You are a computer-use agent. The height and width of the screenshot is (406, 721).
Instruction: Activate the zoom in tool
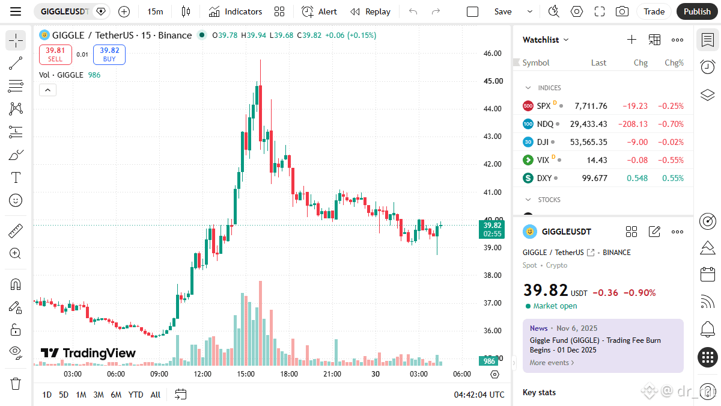(x=16, y=253)
